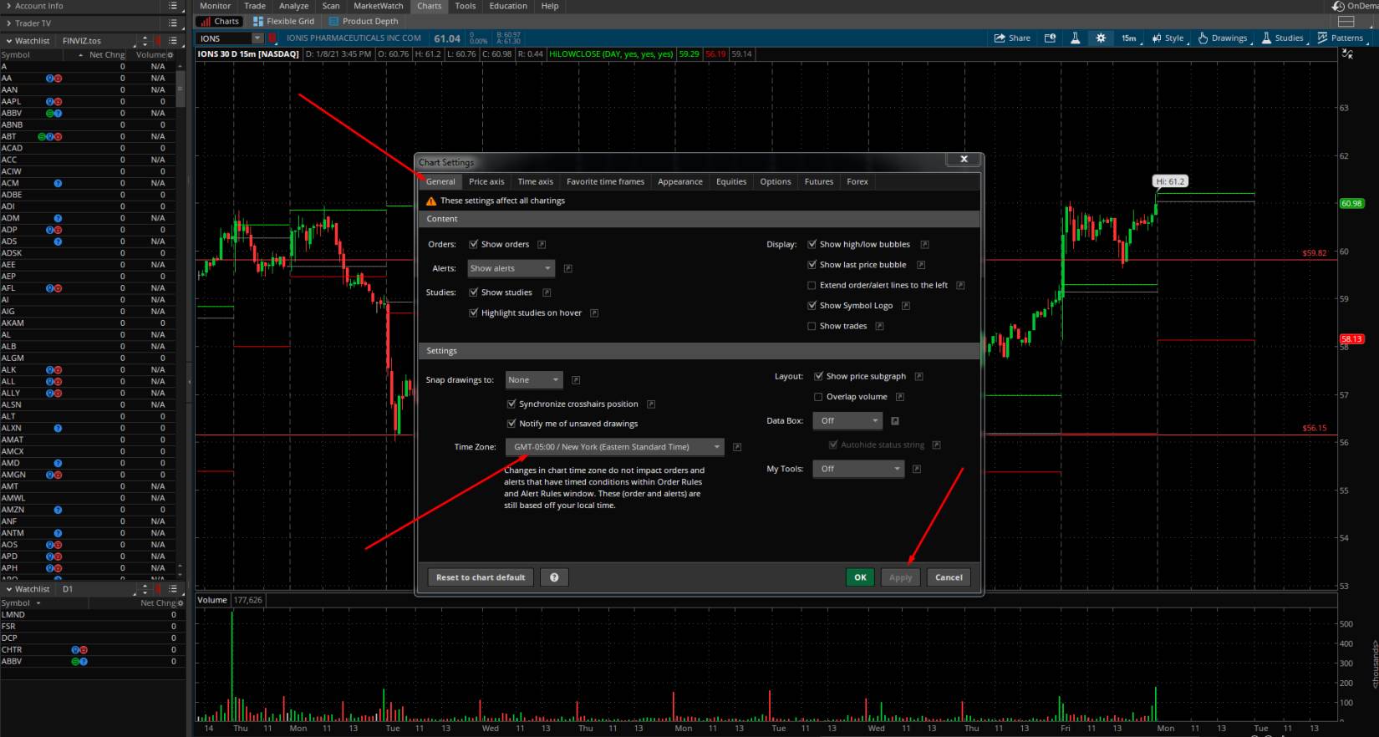The image size is (1379, 737).
Task: Open the Data Box dropdown
Action: [x=847, y=421]
